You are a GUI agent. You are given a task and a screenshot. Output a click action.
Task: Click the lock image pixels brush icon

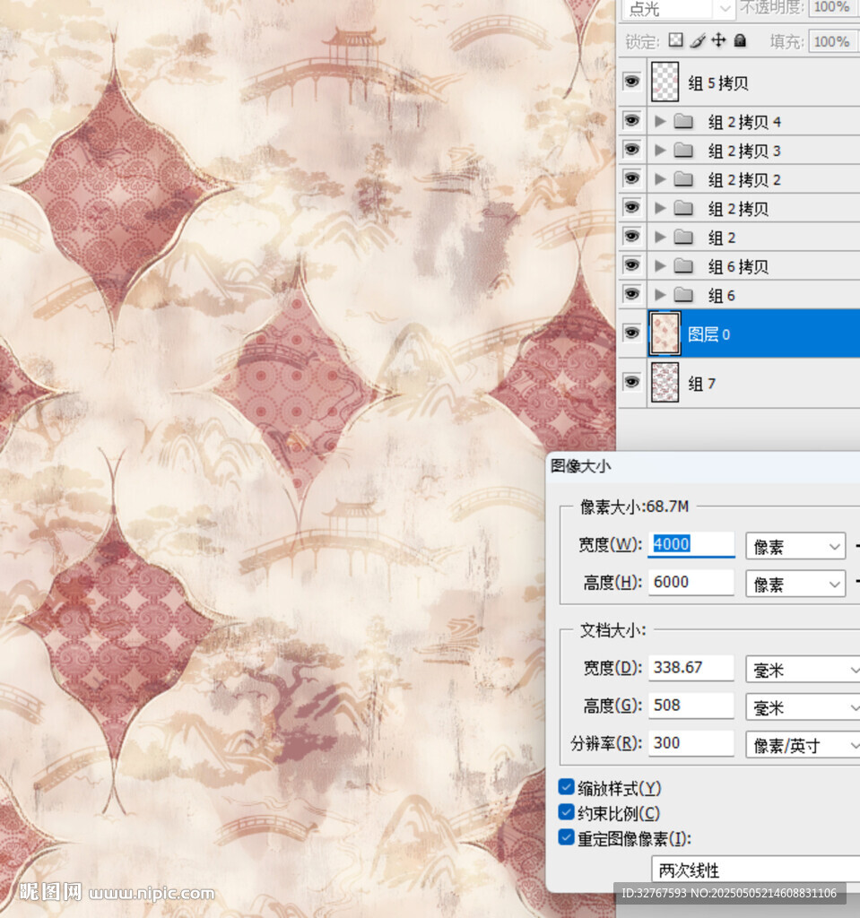click(698, 41)
